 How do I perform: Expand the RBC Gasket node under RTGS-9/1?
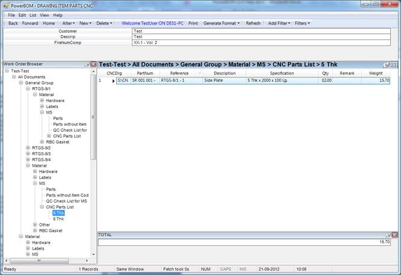(42, 142)
